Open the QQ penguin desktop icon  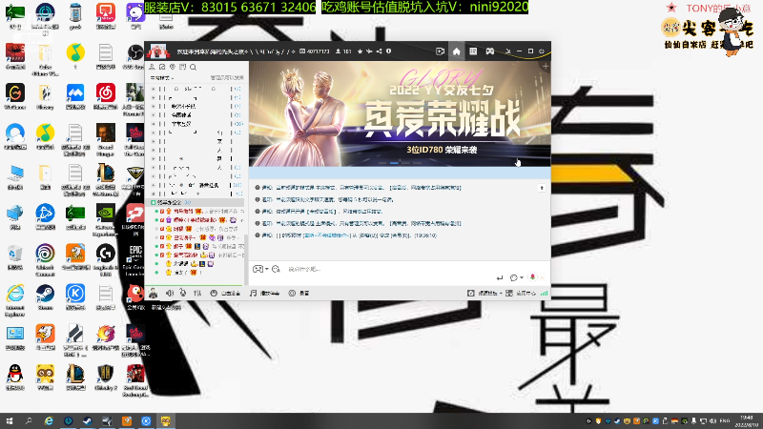[15, 378]
